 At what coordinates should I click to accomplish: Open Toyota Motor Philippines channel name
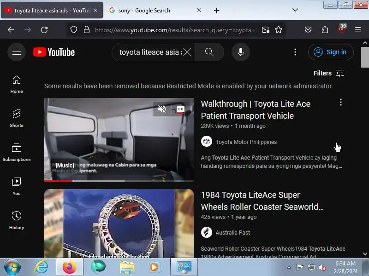(x=246, y=142)
